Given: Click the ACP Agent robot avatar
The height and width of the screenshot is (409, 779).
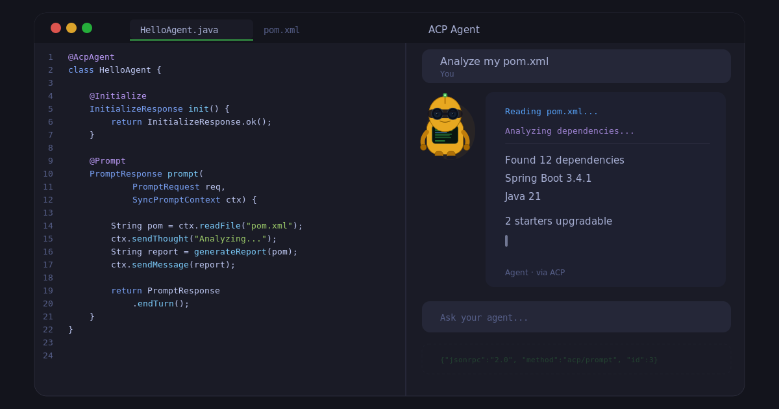Looking at the screenshot, I should coord(446,128).
